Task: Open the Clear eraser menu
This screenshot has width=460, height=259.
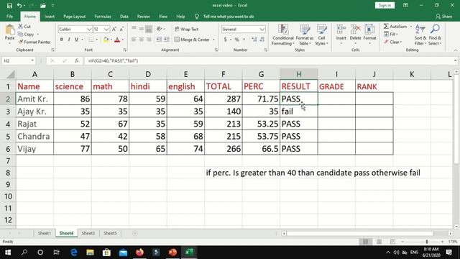Action: pos(392,42)
